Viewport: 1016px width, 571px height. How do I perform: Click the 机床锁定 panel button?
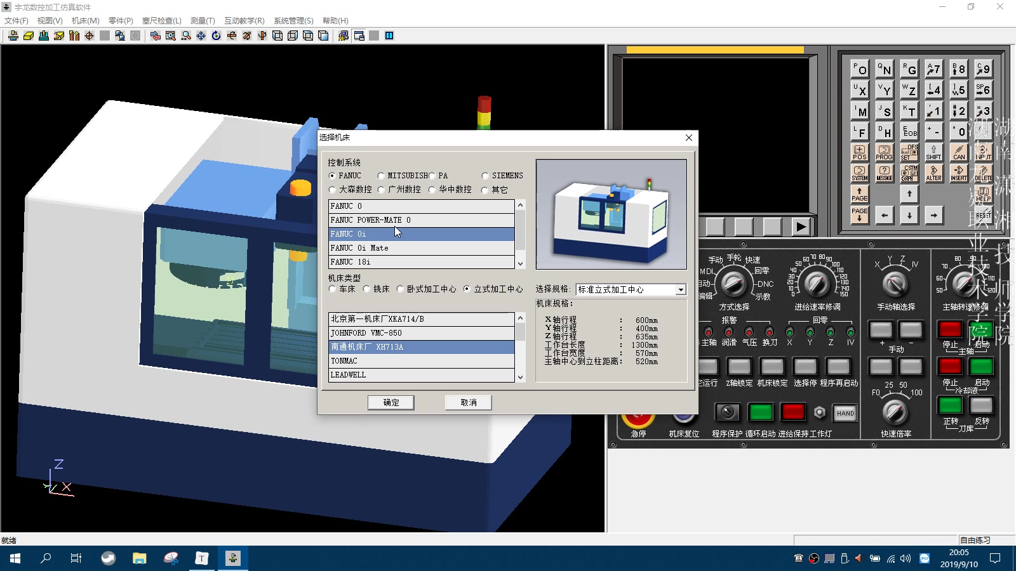tap(772, 367)
